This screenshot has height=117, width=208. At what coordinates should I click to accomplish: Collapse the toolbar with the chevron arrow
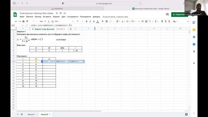click(x=188, y=21)
